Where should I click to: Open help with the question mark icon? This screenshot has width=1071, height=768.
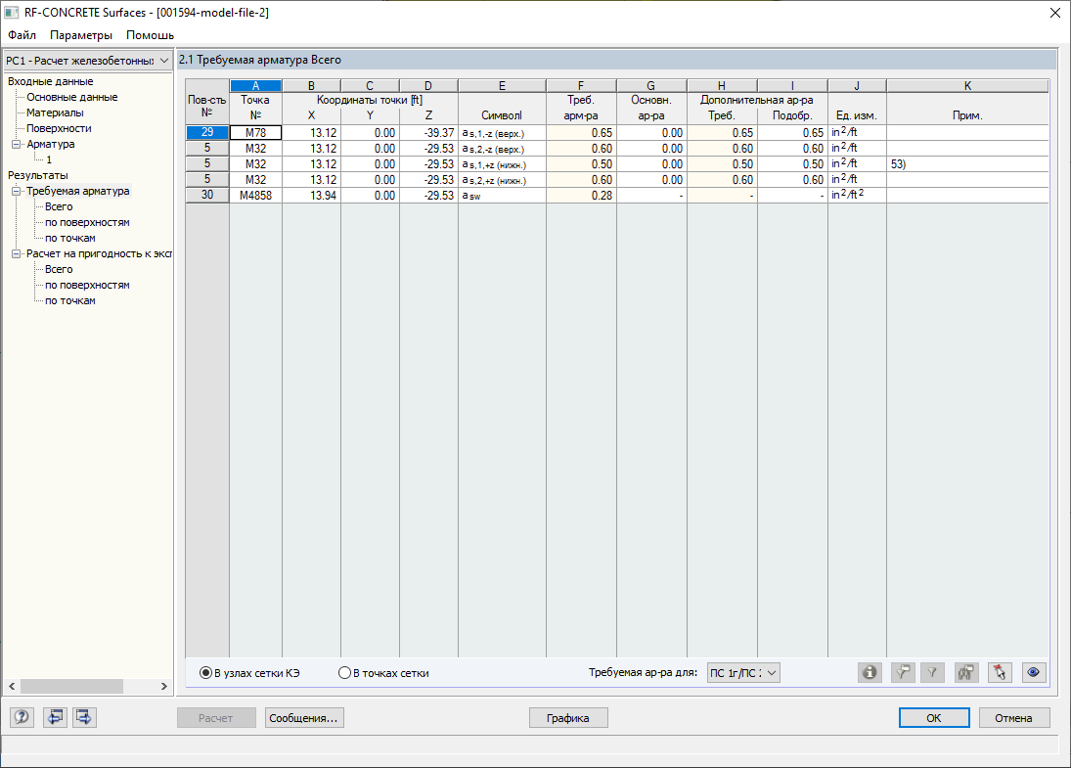click(22, 717)
